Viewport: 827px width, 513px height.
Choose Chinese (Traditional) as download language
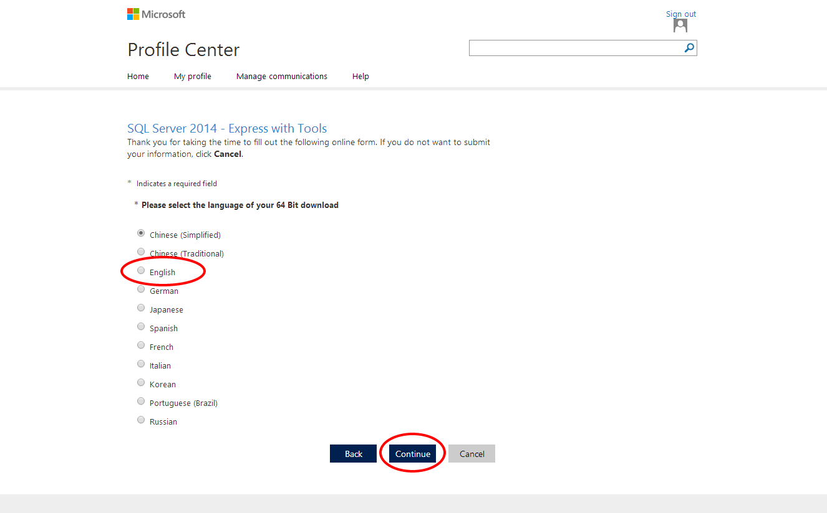pos(141,252)
